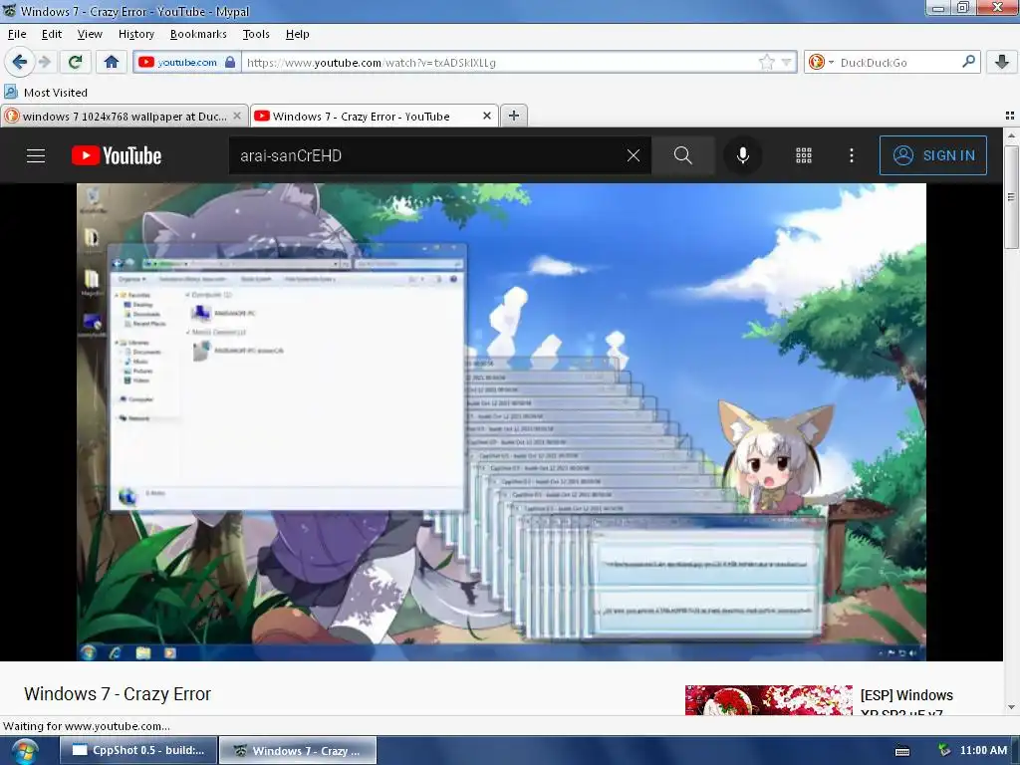Select Windows 7 - Crazy taskbar button

298,750
